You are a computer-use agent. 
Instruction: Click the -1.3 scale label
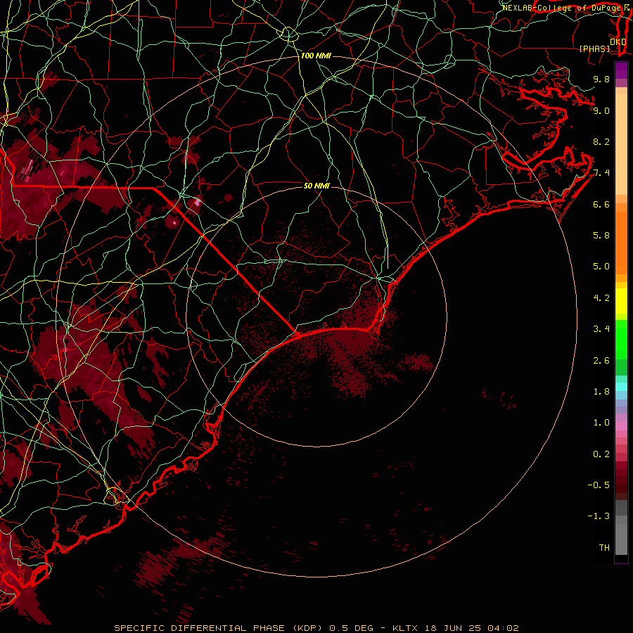[x=599, y=516]
